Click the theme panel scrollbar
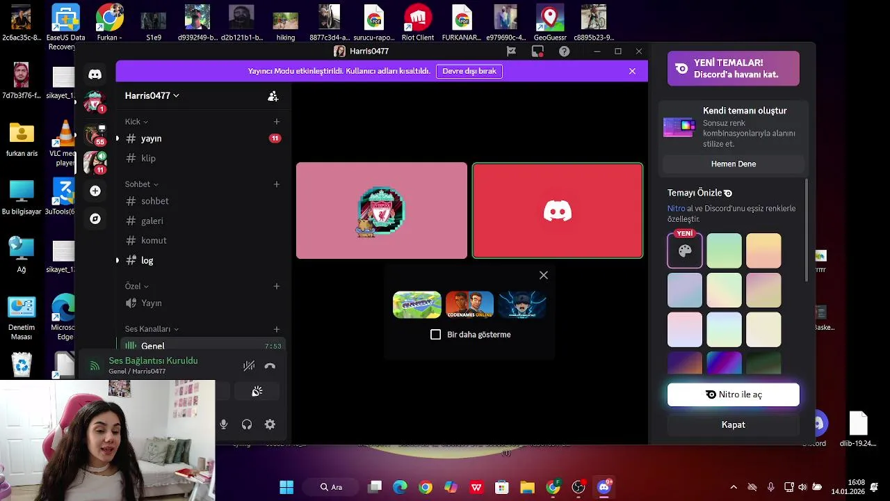890x501 pixels. (x=807, y=230)
